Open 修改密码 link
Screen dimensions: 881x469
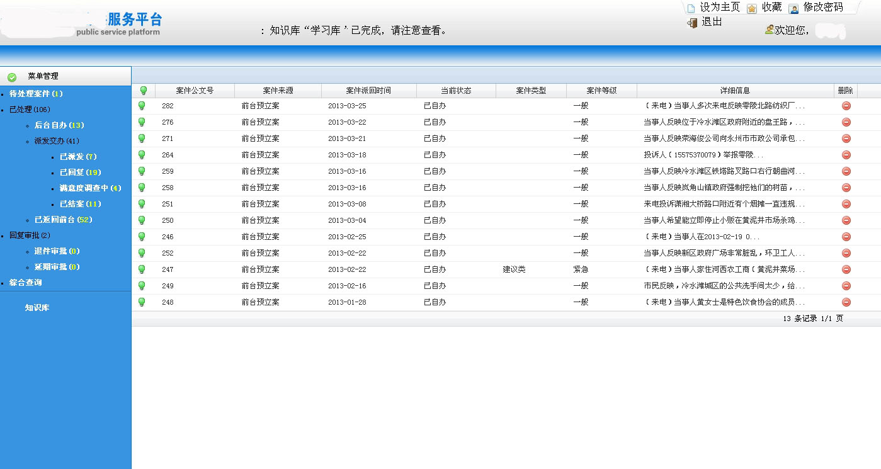[x=823, y=7]
